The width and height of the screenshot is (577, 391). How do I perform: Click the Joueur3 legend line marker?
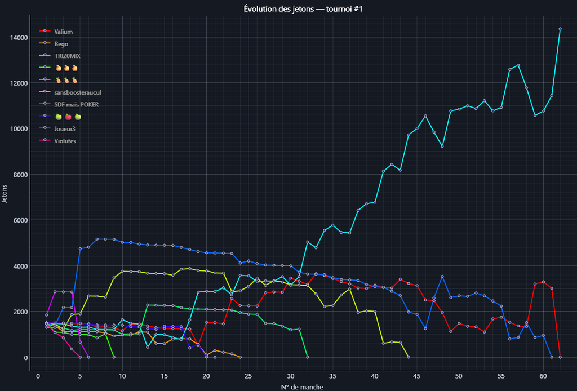[x=45, y=129]
